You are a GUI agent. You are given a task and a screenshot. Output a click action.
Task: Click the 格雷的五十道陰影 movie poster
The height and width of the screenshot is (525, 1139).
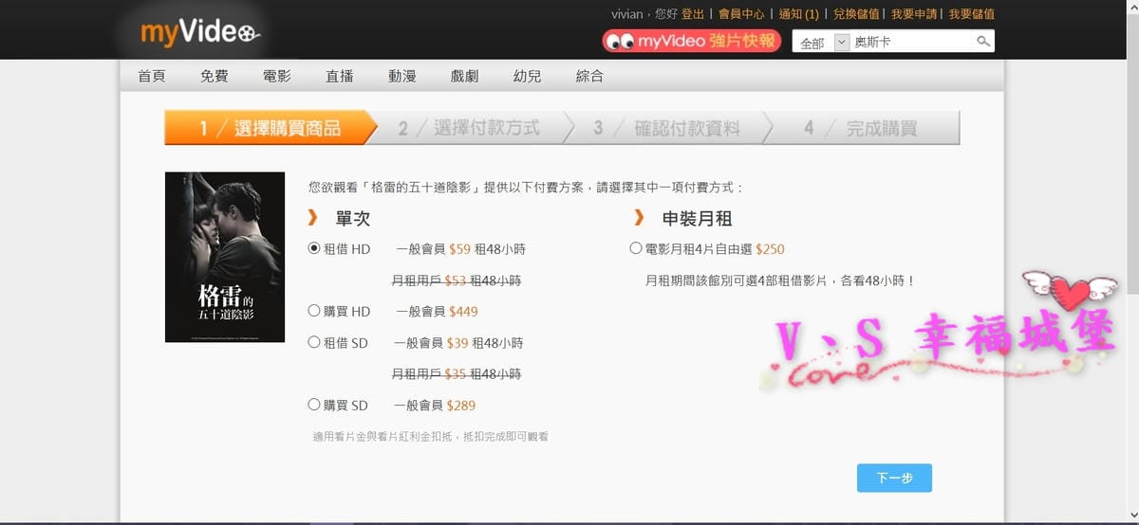pyautogui.click(x=225, y=257)
